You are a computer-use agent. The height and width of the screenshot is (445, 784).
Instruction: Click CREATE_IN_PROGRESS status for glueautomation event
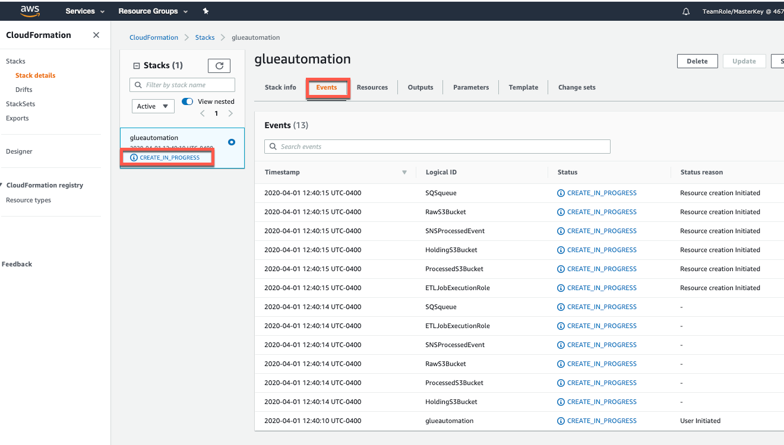602,421
